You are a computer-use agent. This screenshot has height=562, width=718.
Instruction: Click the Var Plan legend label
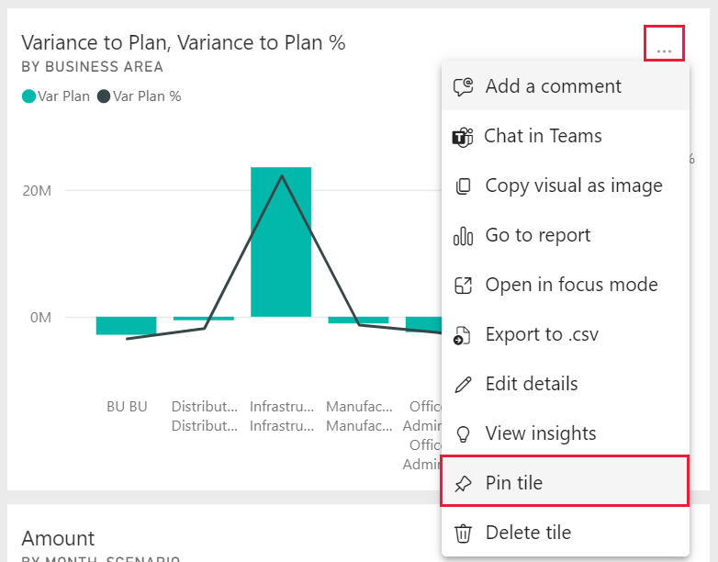coord(63,96)
